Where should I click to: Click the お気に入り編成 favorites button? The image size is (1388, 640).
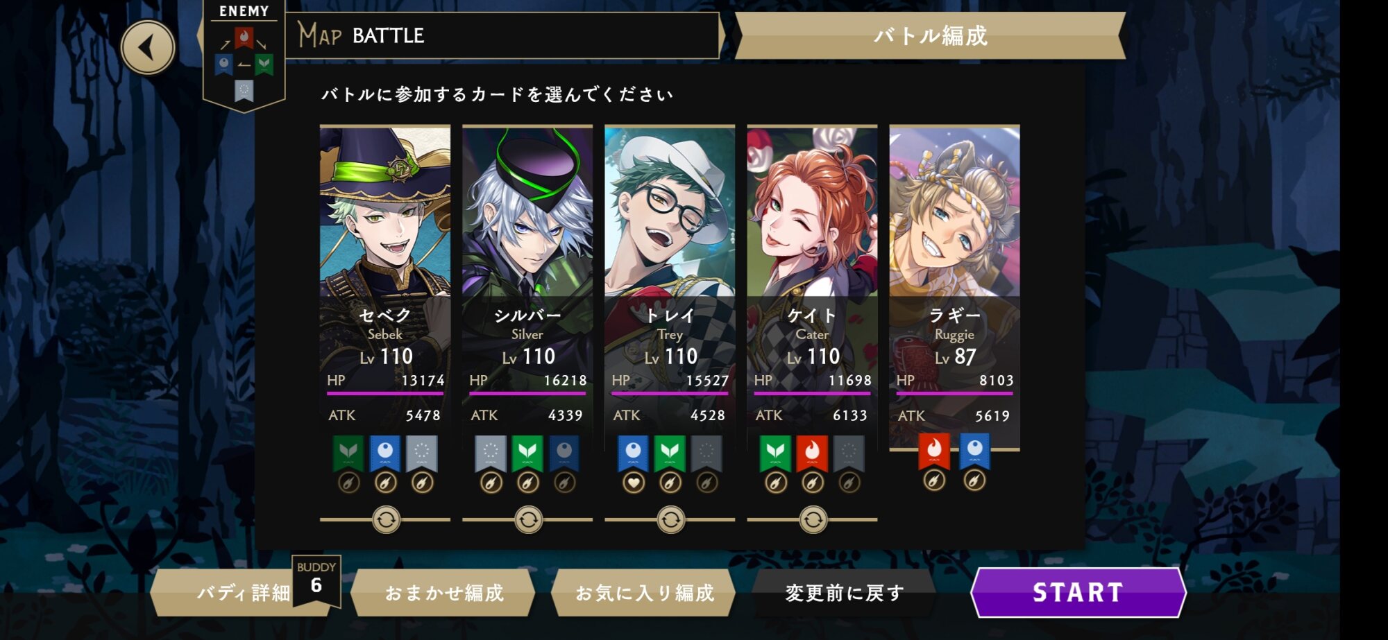pyautogui.click(x=644, y=593)
